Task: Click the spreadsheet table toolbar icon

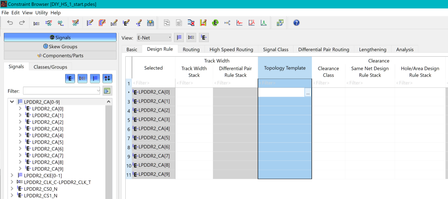Action: tap(151, 23)
